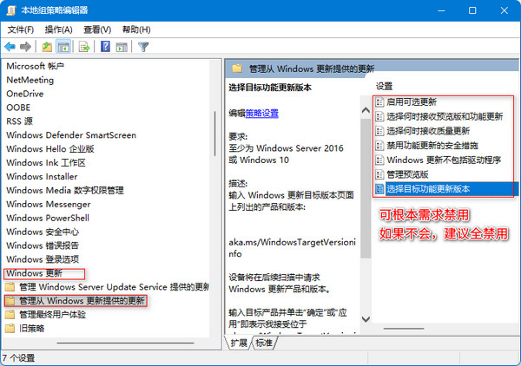Click the 设置 column header
521x366 pixels.
(x=385, y=86)
